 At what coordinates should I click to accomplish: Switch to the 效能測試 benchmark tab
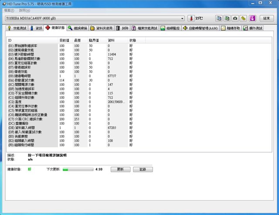[x=17, y=28]
